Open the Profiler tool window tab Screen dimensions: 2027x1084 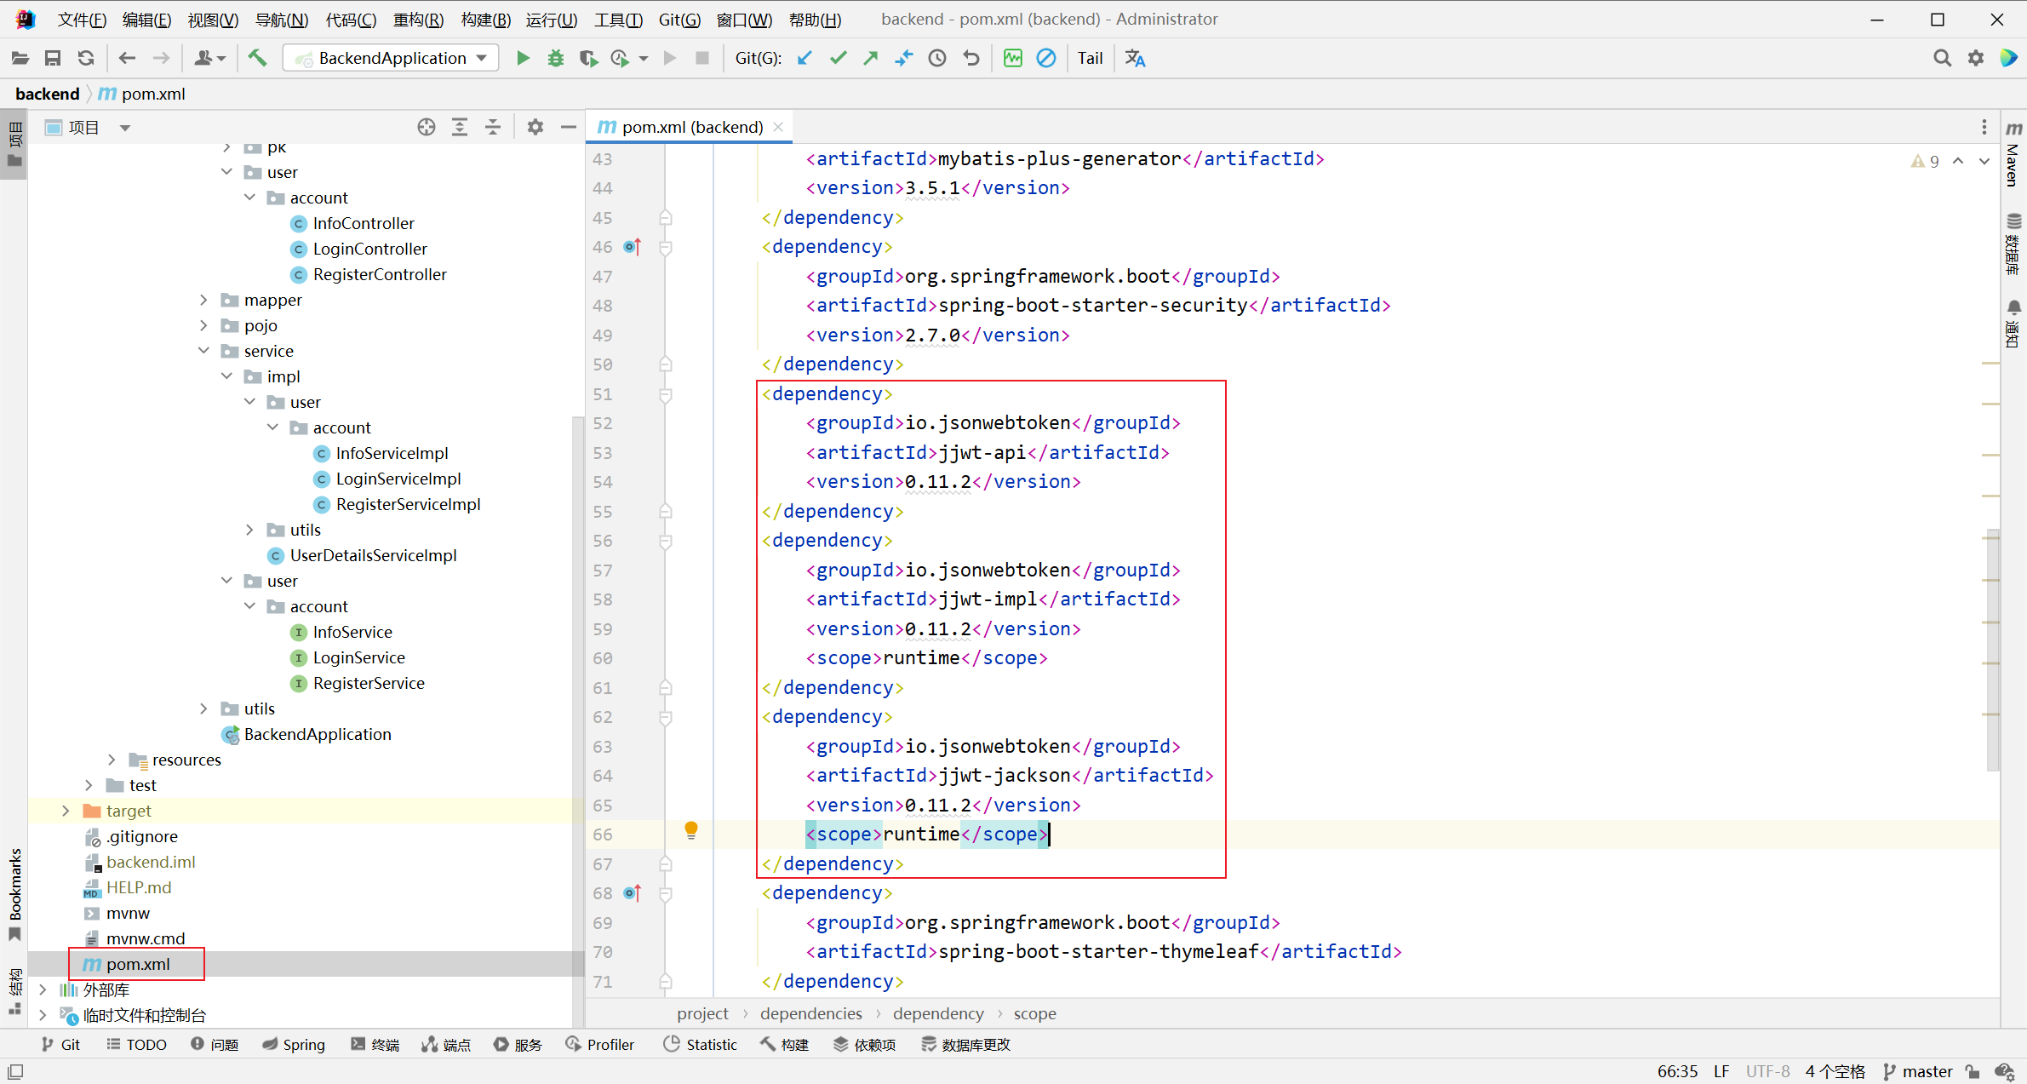pyautogui.click(x=600, y=1044)
